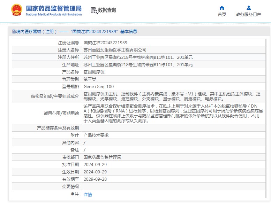Click the 审批部门 row label

point(70,157)
